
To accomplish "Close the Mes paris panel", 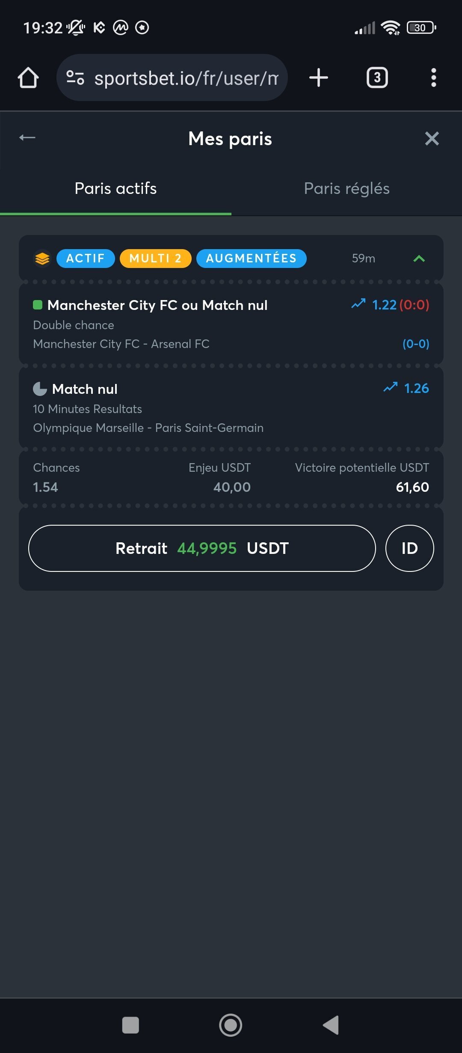I will tap(432, 138).
